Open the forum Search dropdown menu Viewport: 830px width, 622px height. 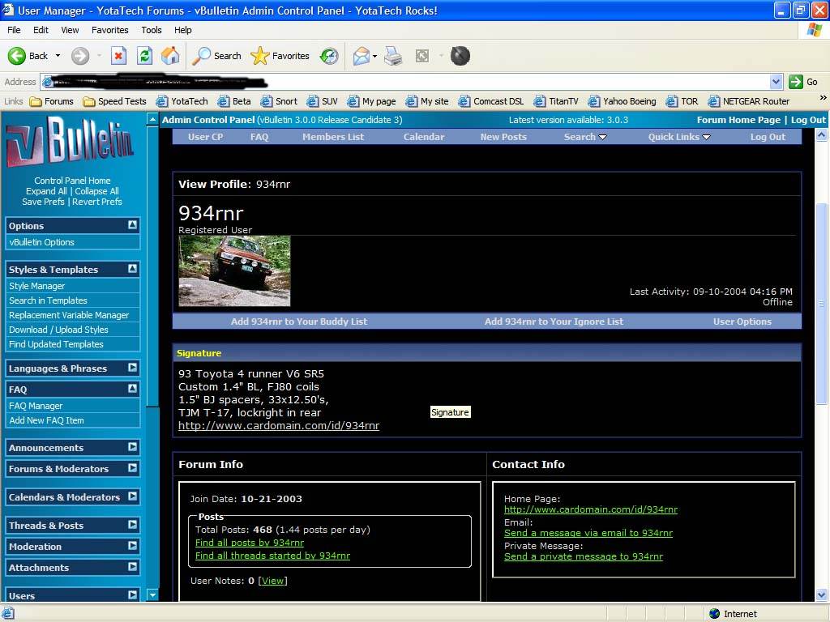pos(585,137)
